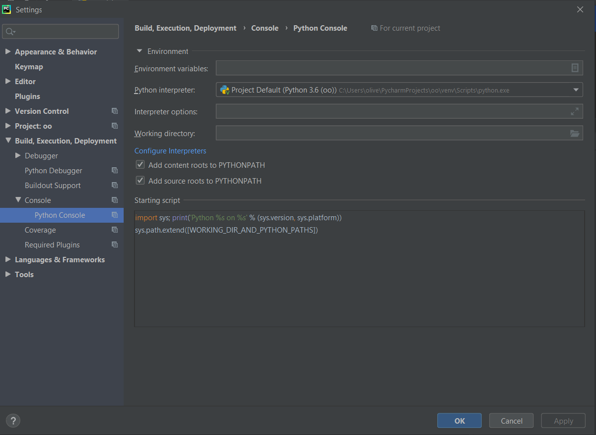596x435 pixels.
Task: Click the 'Settings' window title text
Action: coord(29,9)
